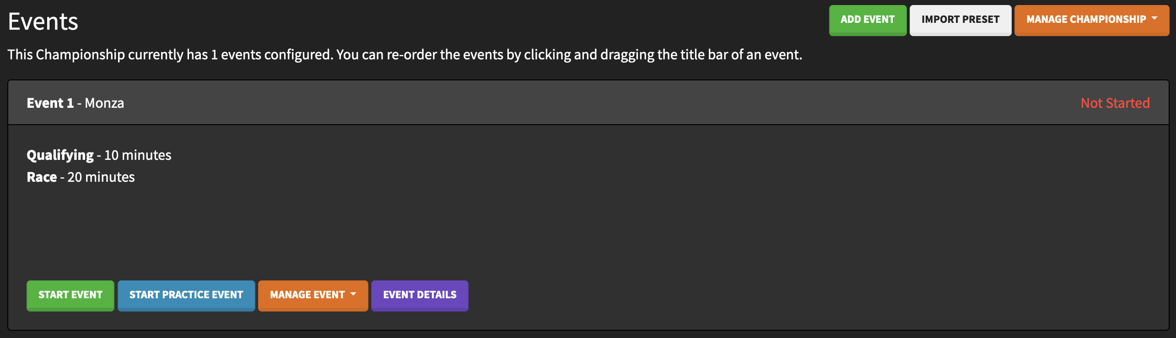
Task: Click the caret arrow on Manage Championship
Action: [x=1154, y=19]
